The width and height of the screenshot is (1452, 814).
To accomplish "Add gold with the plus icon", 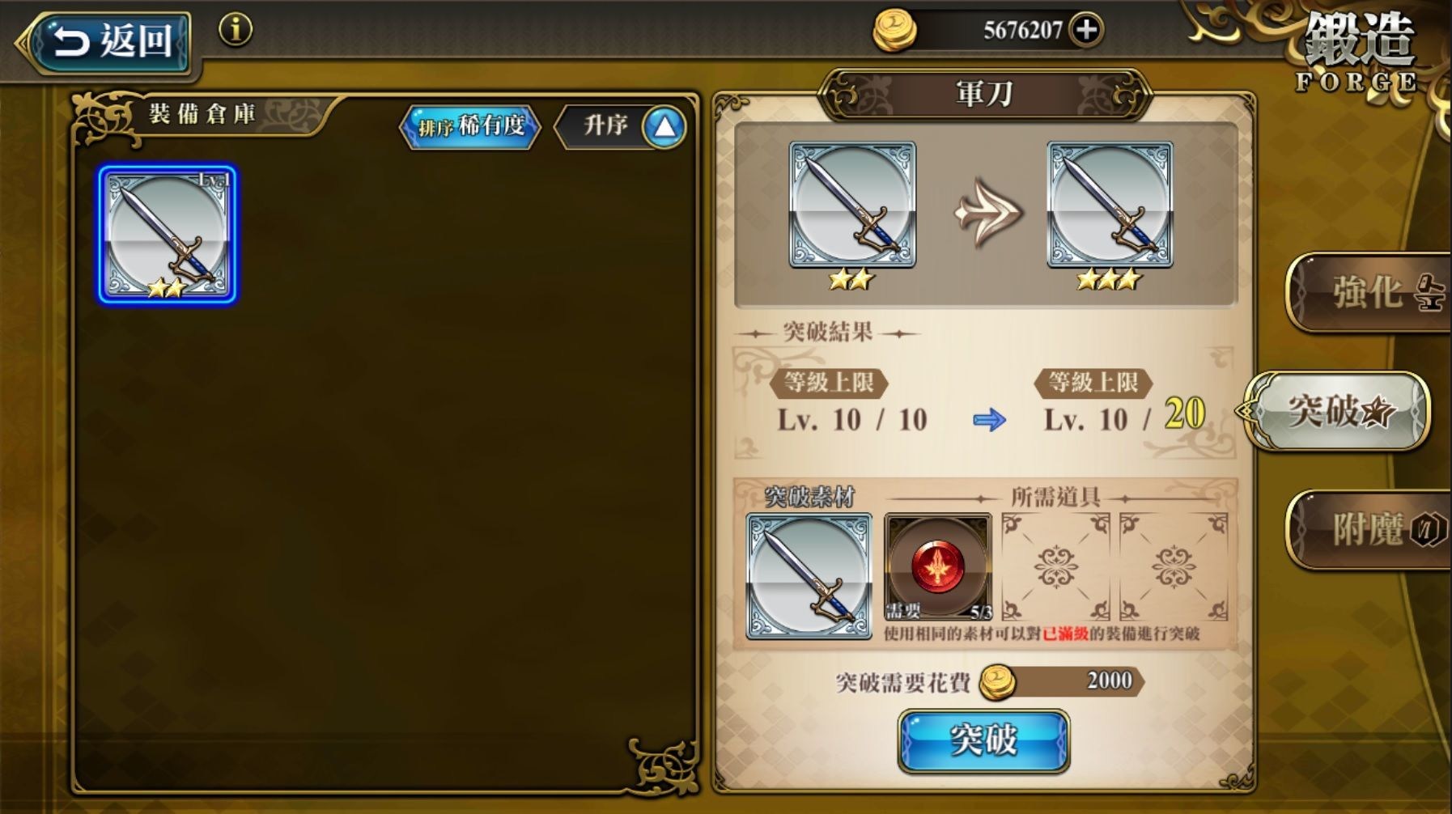I will [1085, 30].
